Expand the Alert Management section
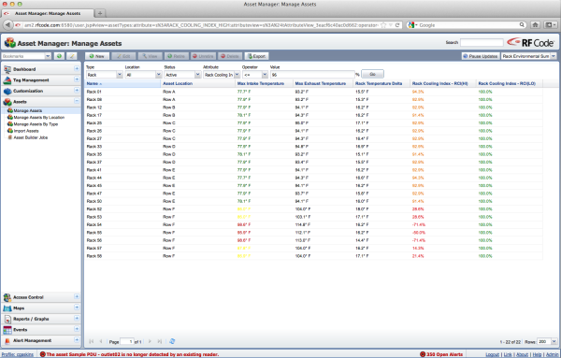This screenshot has height=358, width=561. point(77,339)
